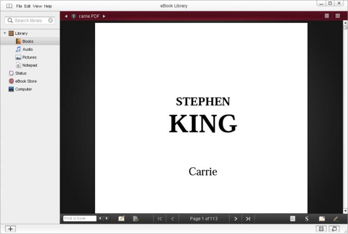Open the File menu
348x234 pixels.
click(19, 6)
